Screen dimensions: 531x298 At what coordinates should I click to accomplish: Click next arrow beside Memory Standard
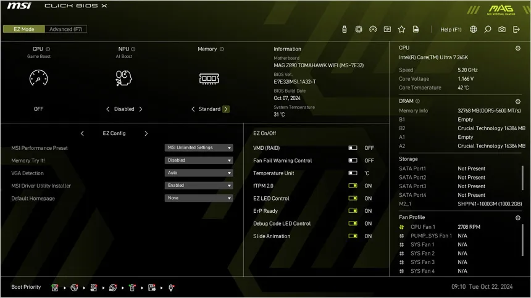pyautogui.click(x=226, y=109)
